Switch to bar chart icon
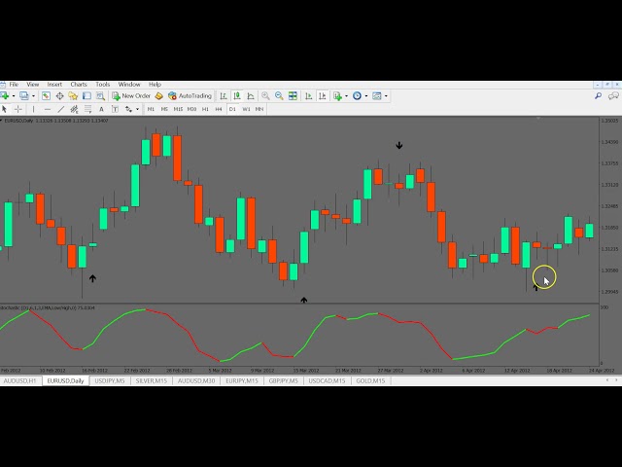Screen dimensions: 622x467 (224, 96)
